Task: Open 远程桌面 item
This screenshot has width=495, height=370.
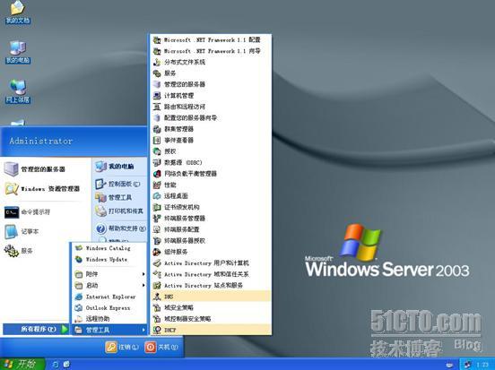Action: (x=210, y=196)
